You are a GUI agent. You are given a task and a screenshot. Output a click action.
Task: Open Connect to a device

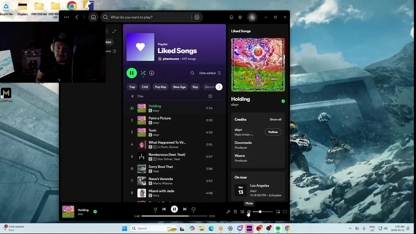click(242, 212)
